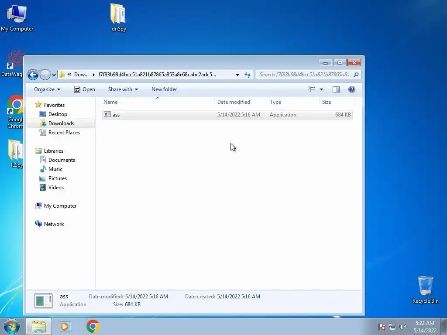
Task: Select My Computer in navigation pane
Action: pyautogui.click(x=60, y=206)
